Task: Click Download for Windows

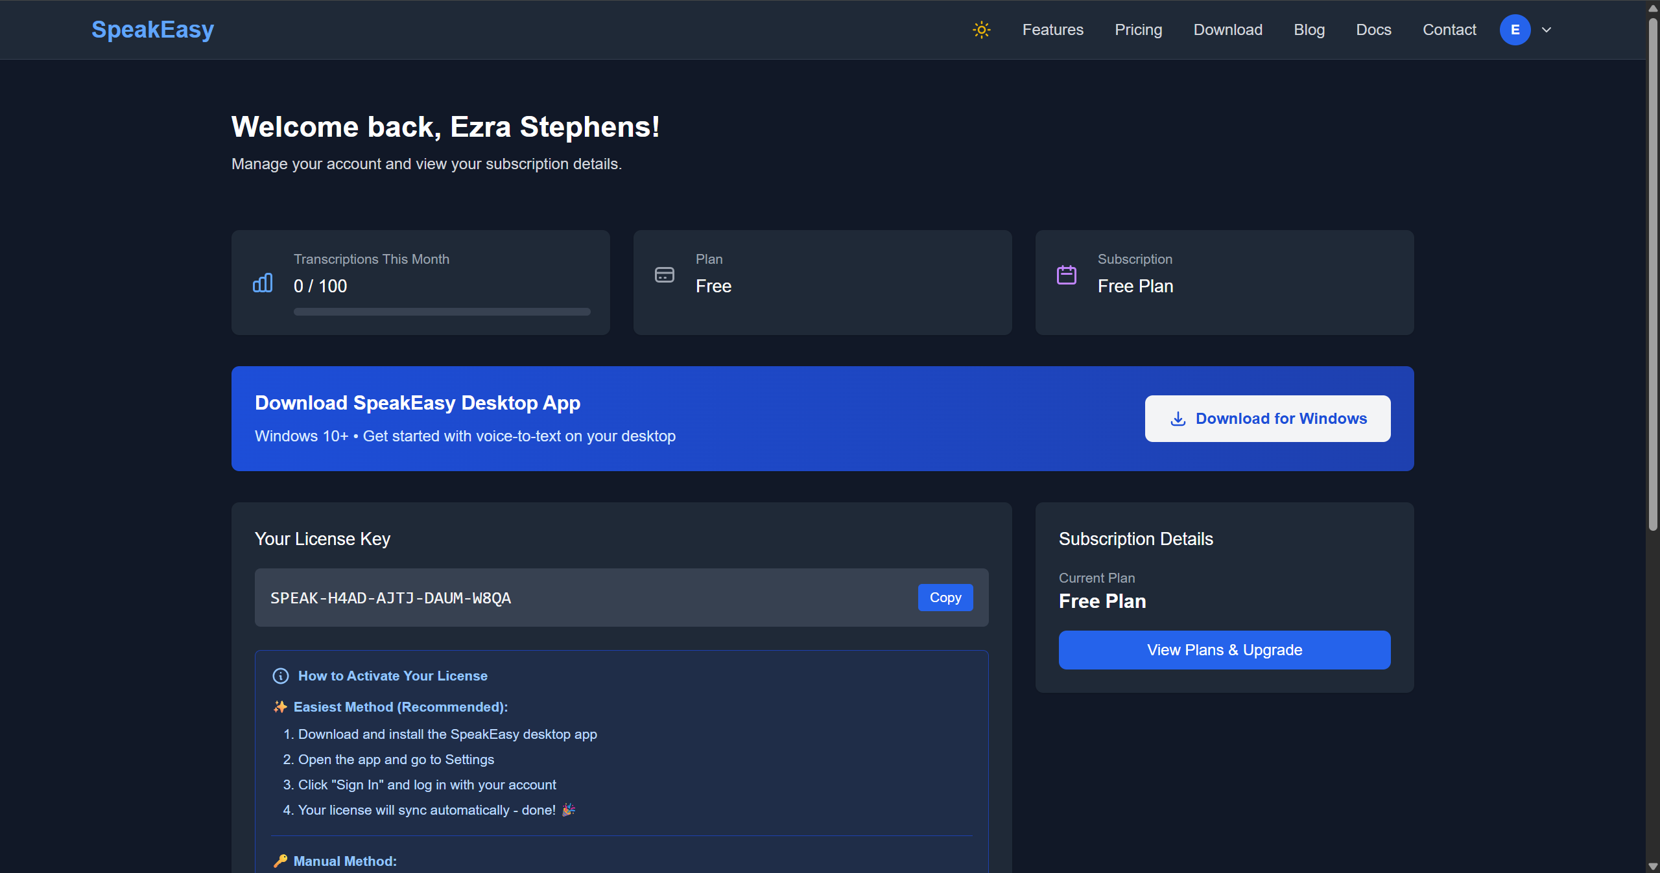Action: [x=1267, y=418]
